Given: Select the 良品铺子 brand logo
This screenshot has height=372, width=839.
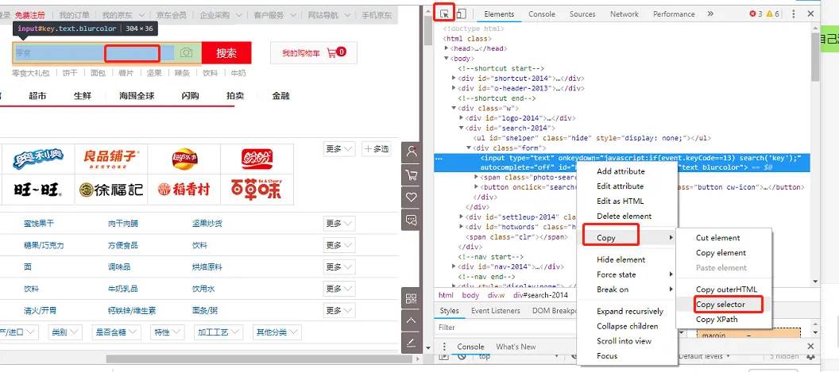Looking at the screenshot, I should pyautogui.click(x=111, y=158).
